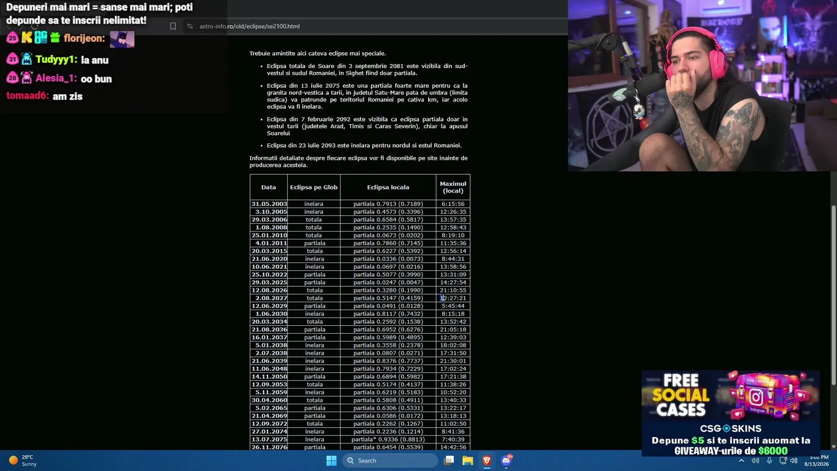Image resolution: width=837 pixels, height=471 pixels.
Task: Click the date cell 14.11.2050
Action: point(269,377)
